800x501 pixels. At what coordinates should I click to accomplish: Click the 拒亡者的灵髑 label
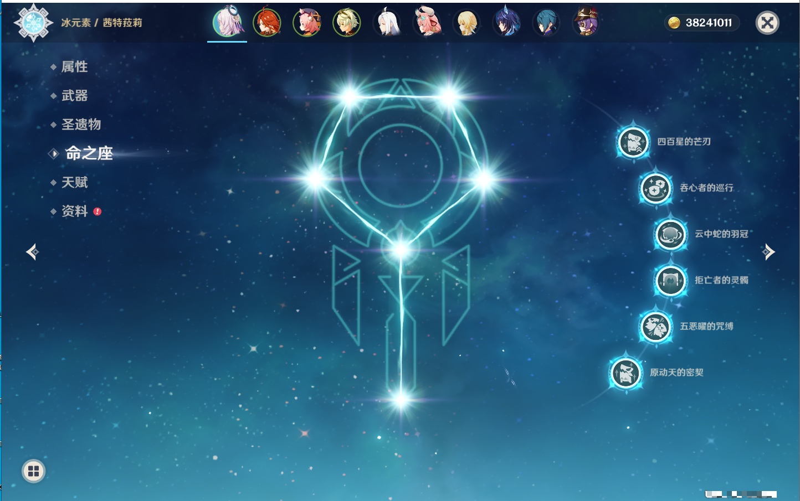click(721, 280)
